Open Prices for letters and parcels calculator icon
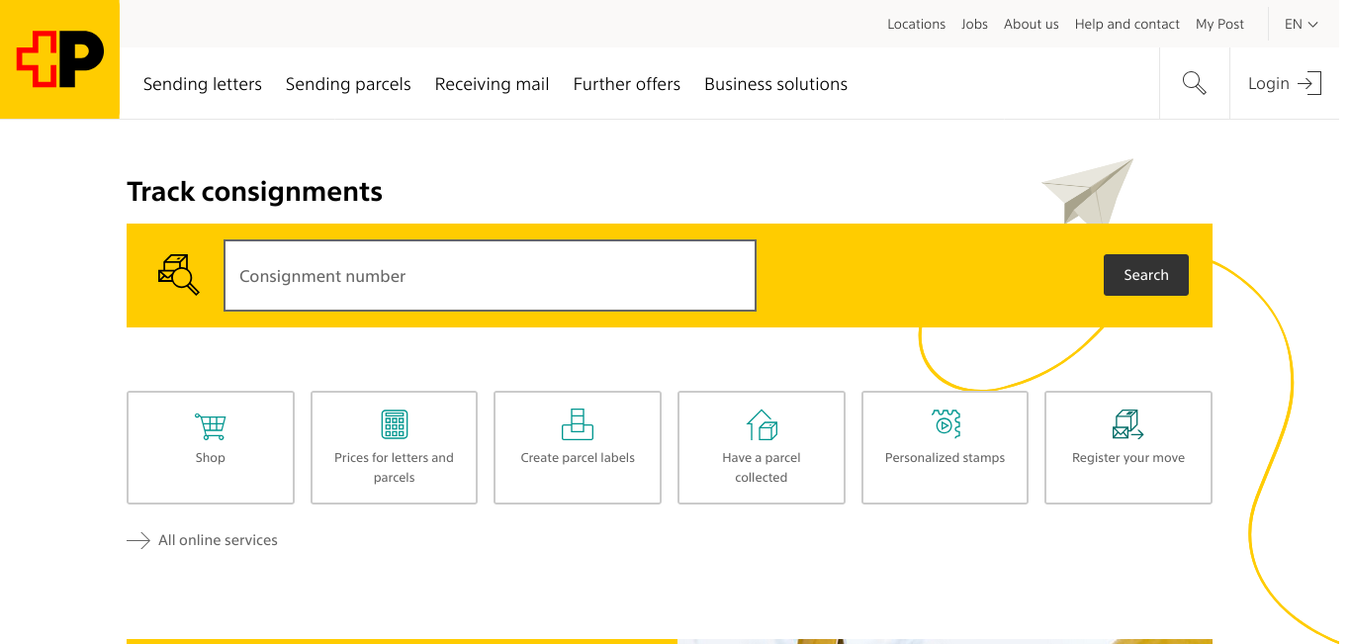The height and width of the screenshot is (644, 1351). pyautogui.click(x=394, y=424)
